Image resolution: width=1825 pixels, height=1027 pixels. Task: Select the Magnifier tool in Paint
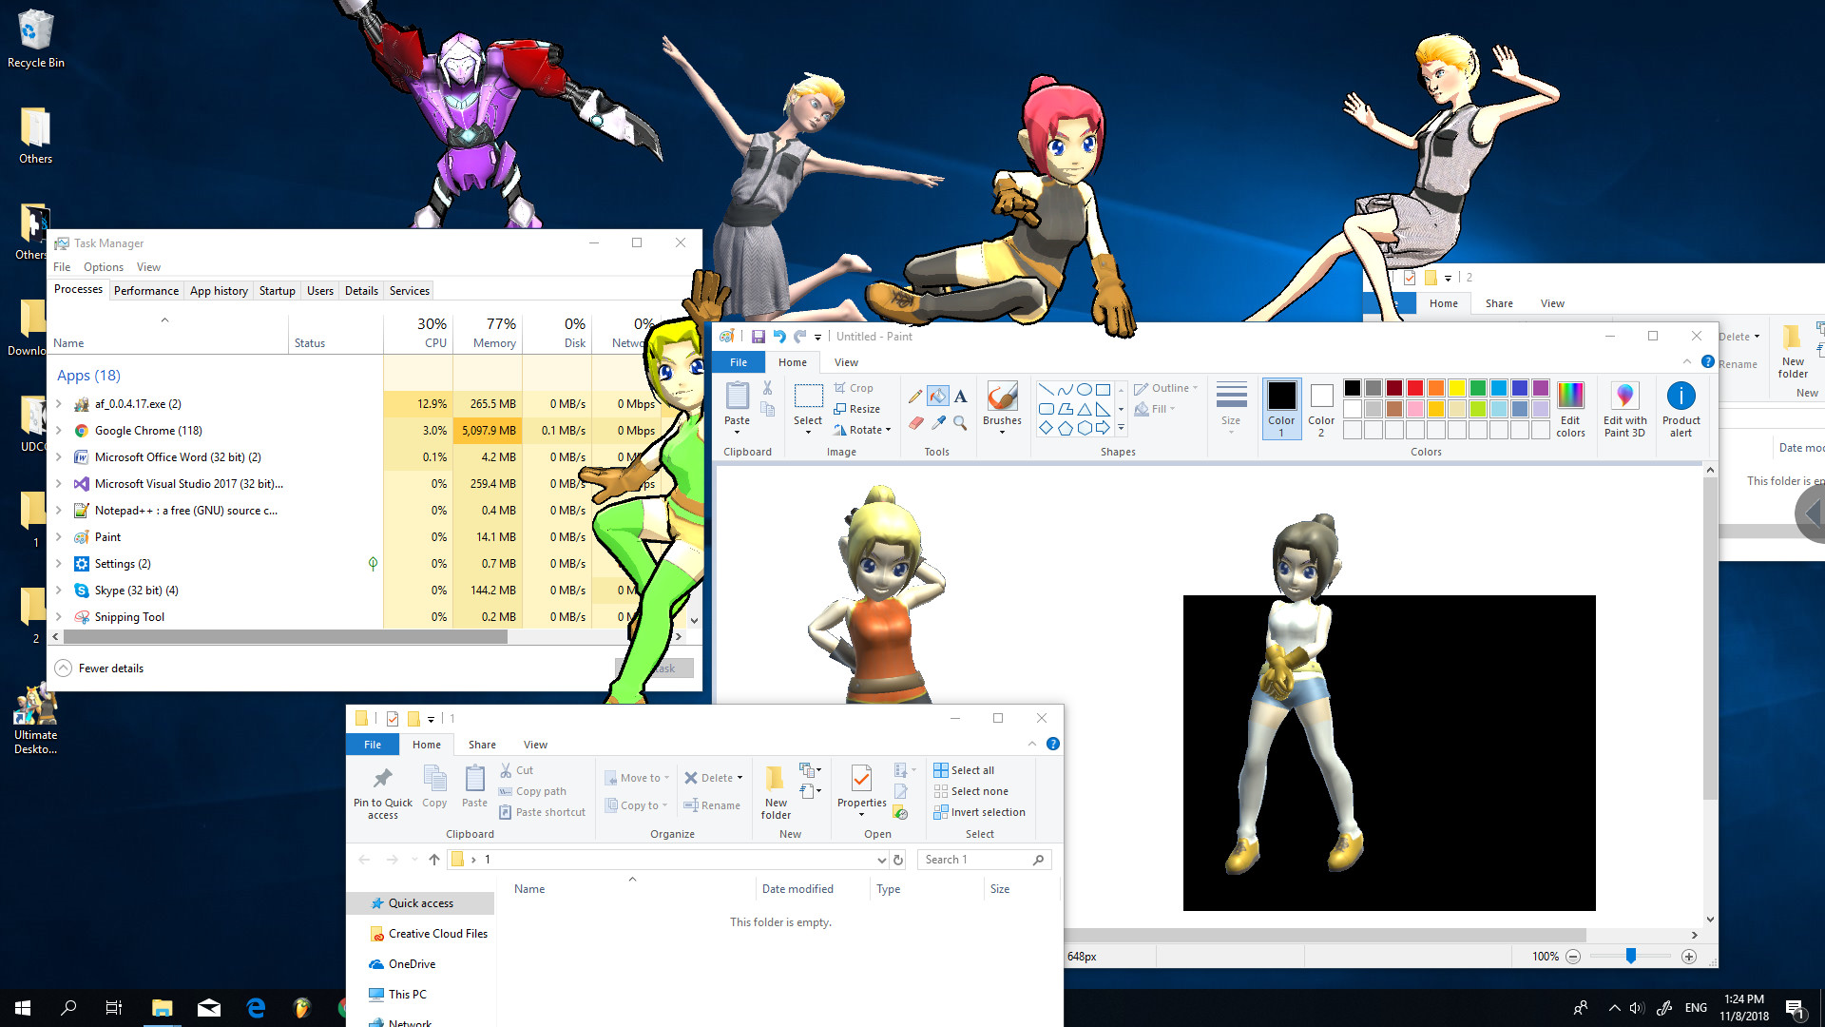click(958, 424)
